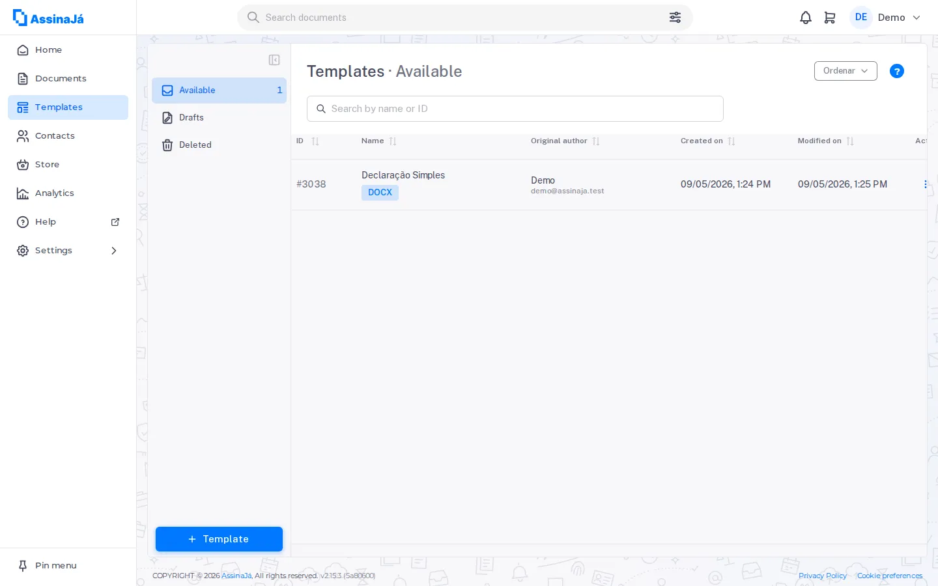
Task: Click author email demo@assinaja.test
Action: [x=567, y=191]
